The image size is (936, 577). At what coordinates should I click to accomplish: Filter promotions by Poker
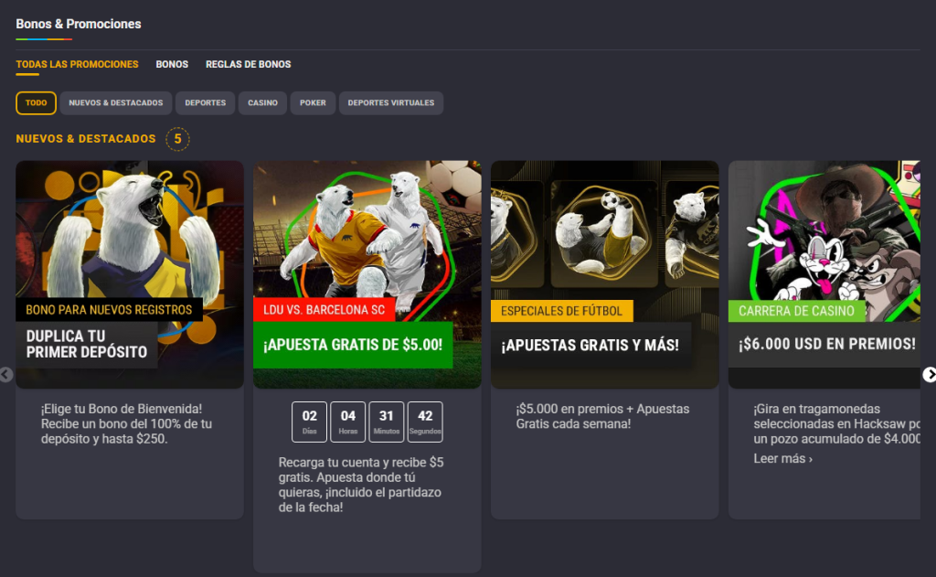(x=313, y=103)
